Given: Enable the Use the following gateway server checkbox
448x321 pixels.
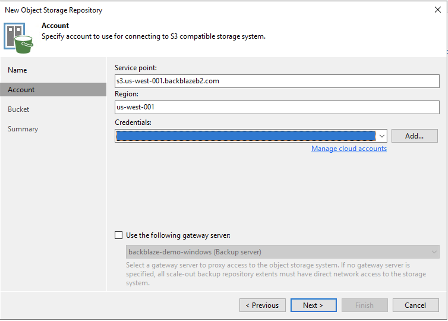Looking at the screenshot, I should tap(119, 235).
